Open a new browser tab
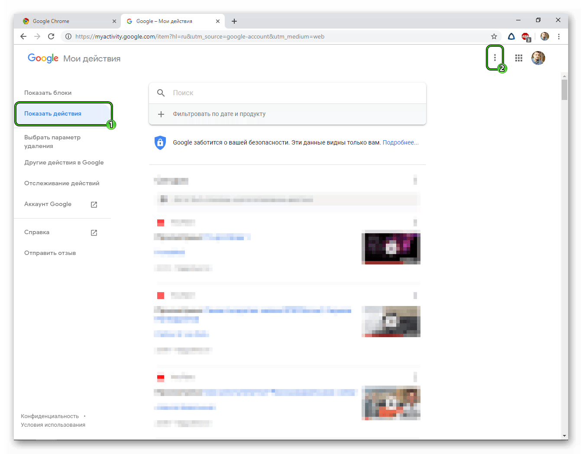The image size is (582, 454). point(234,21)
